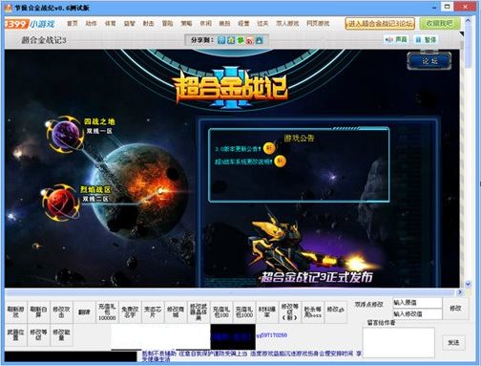This screenshot has width=481, height=366.
Task: Click the vertical scrollbar down arrow
Action: (x=468, y=284)
